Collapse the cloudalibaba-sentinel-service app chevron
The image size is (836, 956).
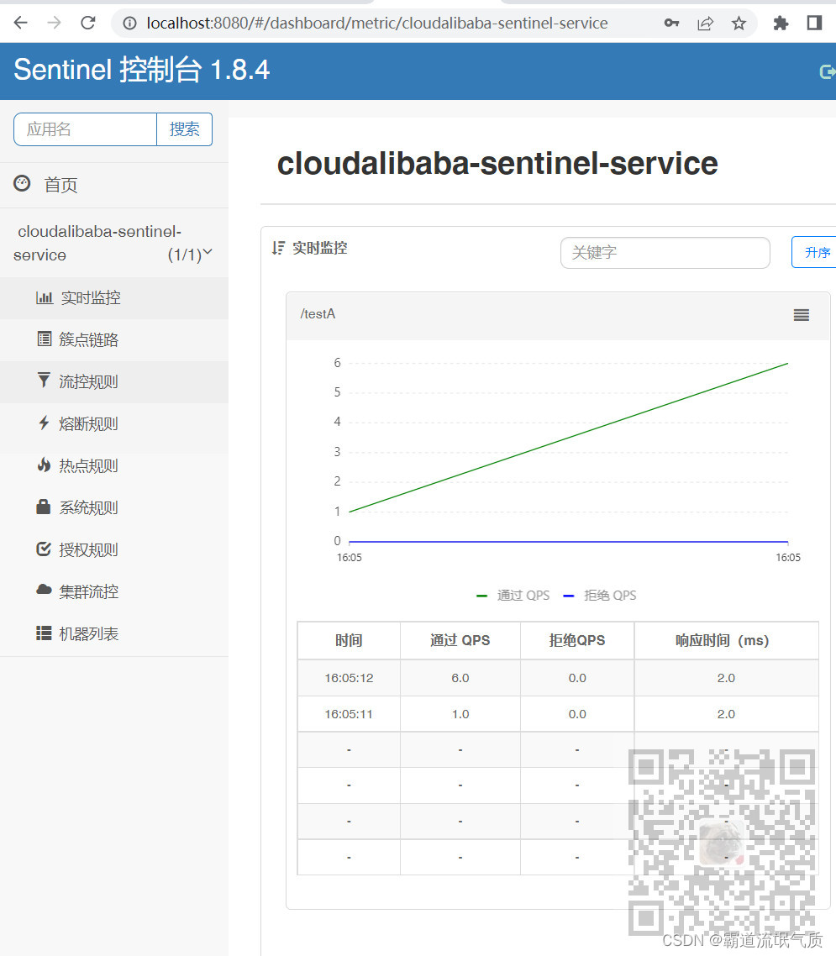point(208,251)
